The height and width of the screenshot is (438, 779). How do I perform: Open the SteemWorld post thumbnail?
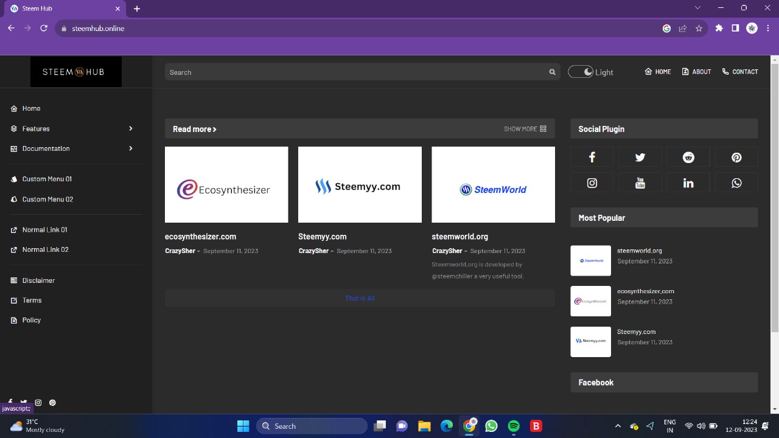[493, 184]
